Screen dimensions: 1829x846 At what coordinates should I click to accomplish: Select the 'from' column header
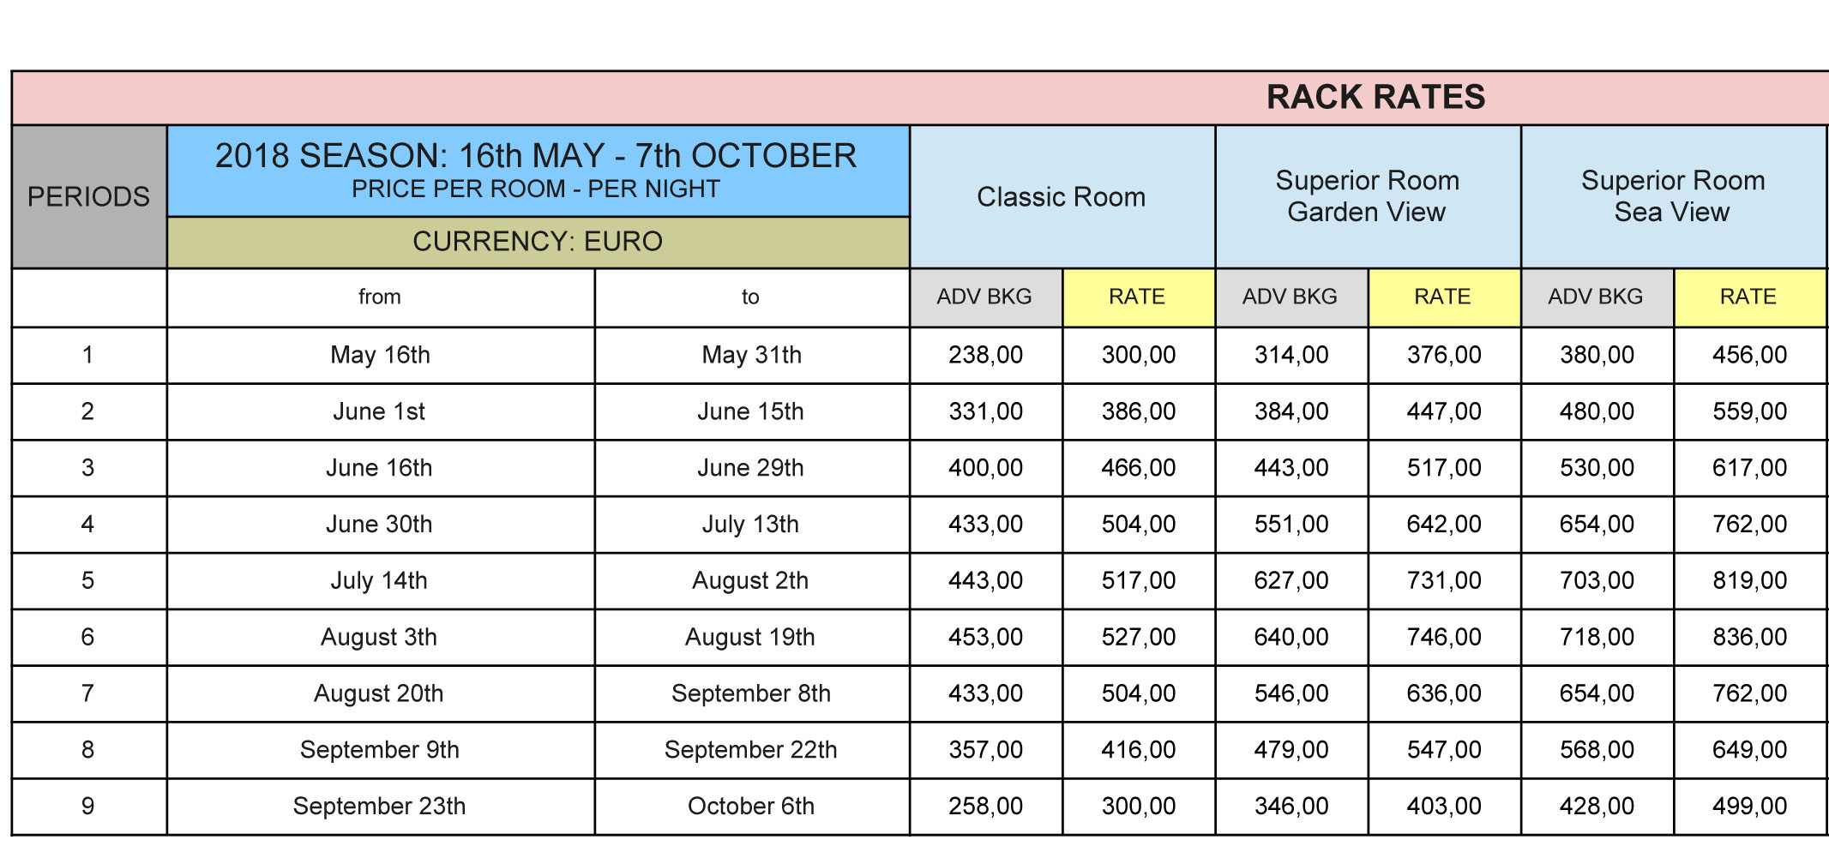click(380, 297)
